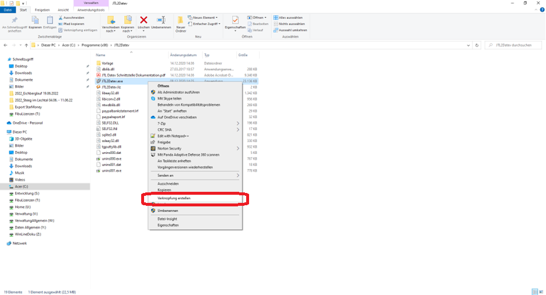The height and width of the screenshot is (295, 546).
Task: Click the red Löschen delete icon
Action: tap(144, 22)
